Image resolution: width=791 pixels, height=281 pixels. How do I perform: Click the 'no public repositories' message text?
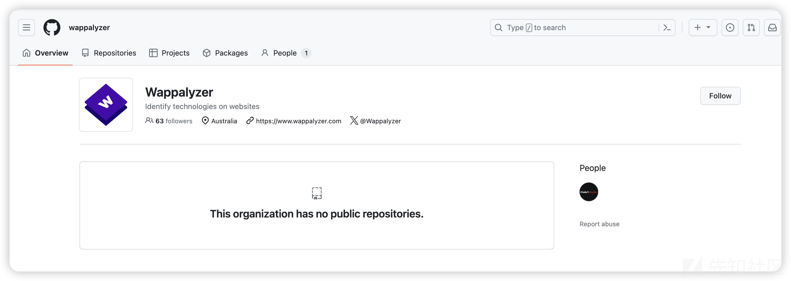coord(317,214)
